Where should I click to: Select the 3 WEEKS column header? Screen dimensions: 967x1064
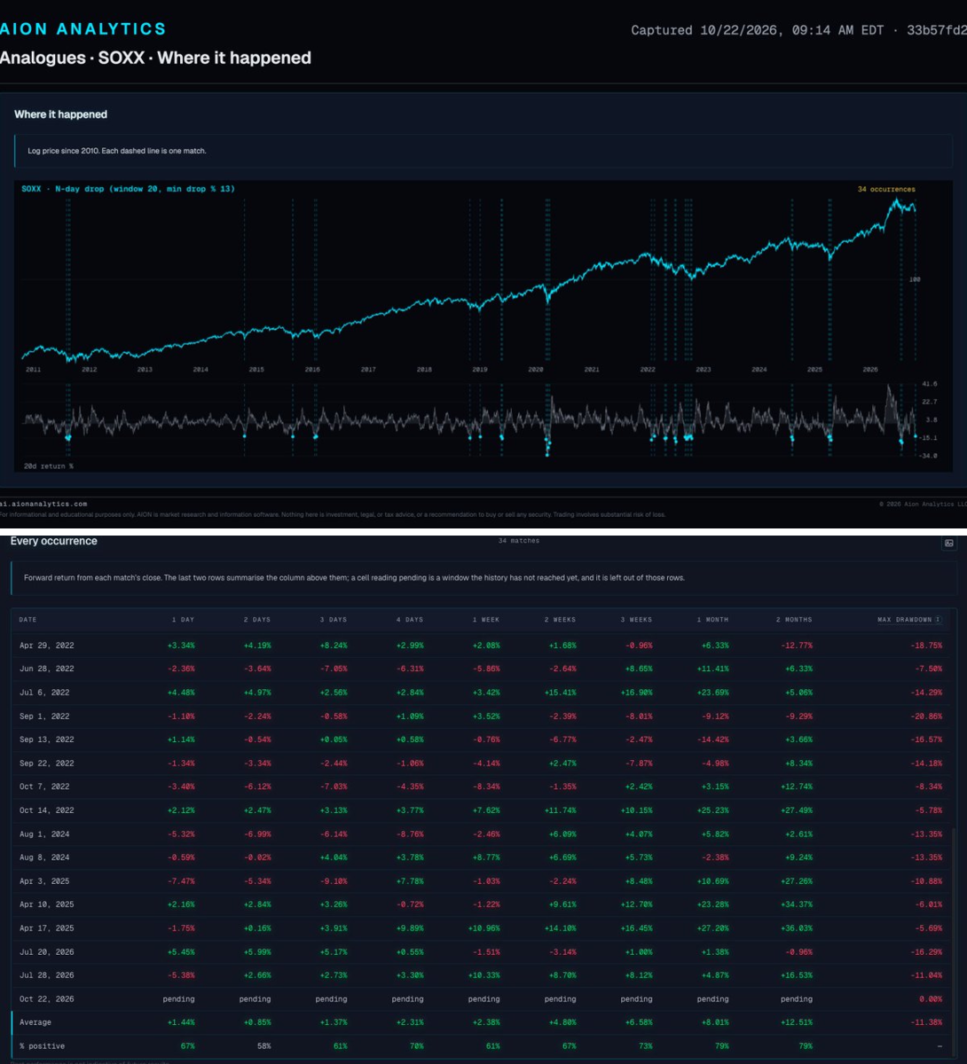point(637,620)
